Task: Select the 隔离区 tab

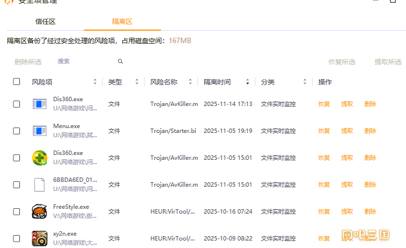Action: click(122, 22)
